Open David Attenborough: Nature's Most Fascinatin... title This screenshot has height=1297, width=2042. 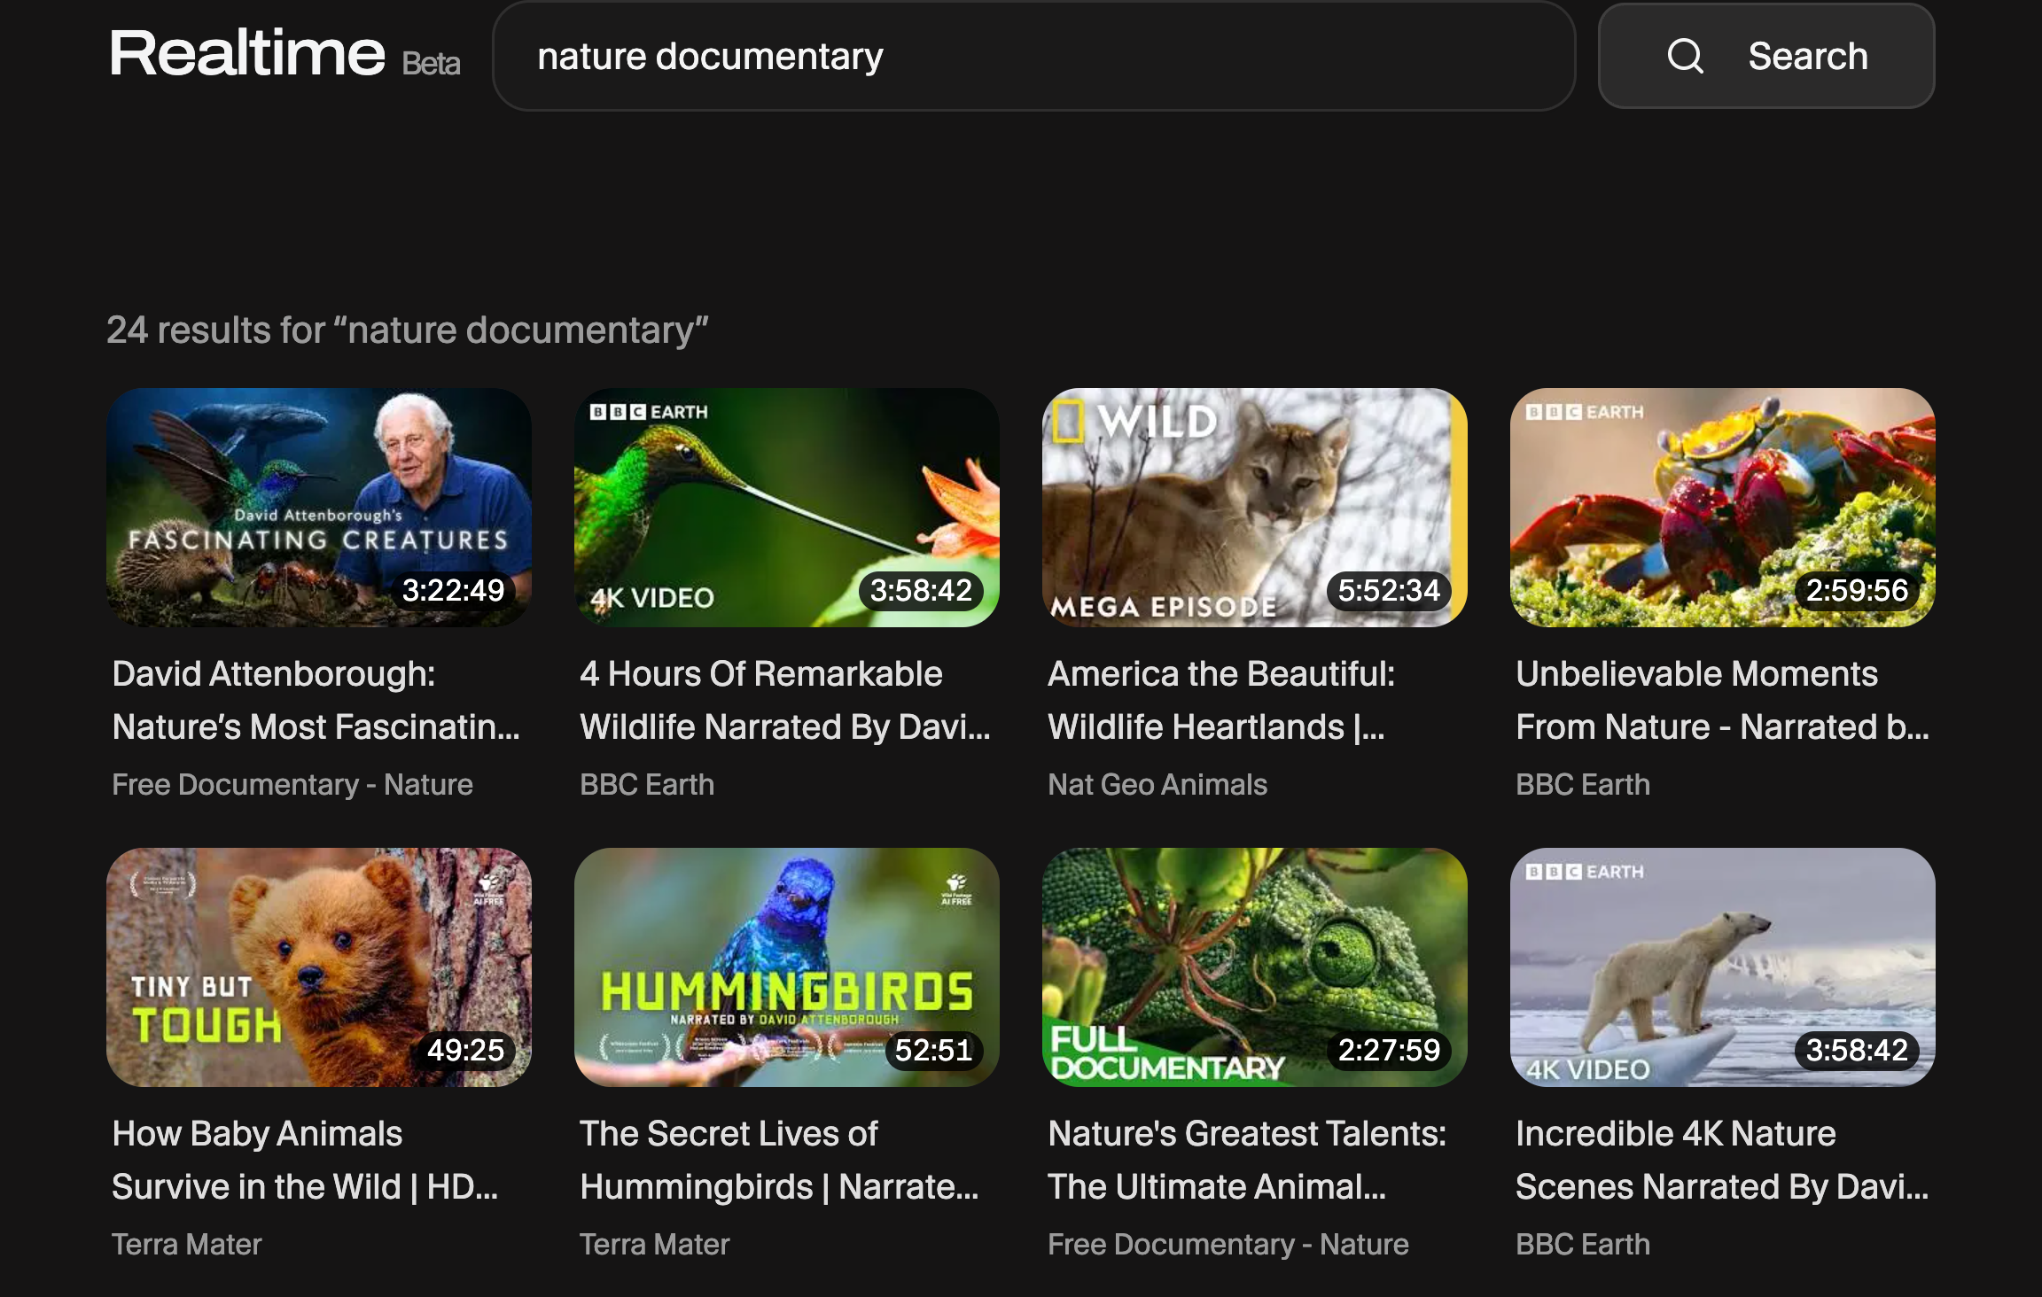(316, 700)
